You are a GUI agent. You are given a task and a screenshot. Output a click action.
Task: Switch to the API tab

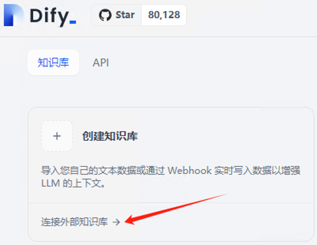pyautogui.click(x=101, y=62)
